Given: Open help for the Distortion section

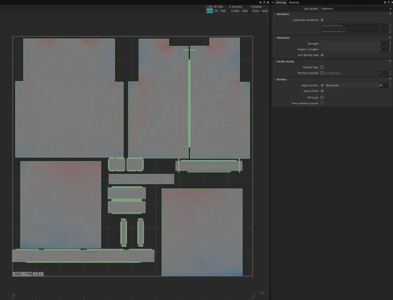Looking at the screenshot, I should point(390,38).
